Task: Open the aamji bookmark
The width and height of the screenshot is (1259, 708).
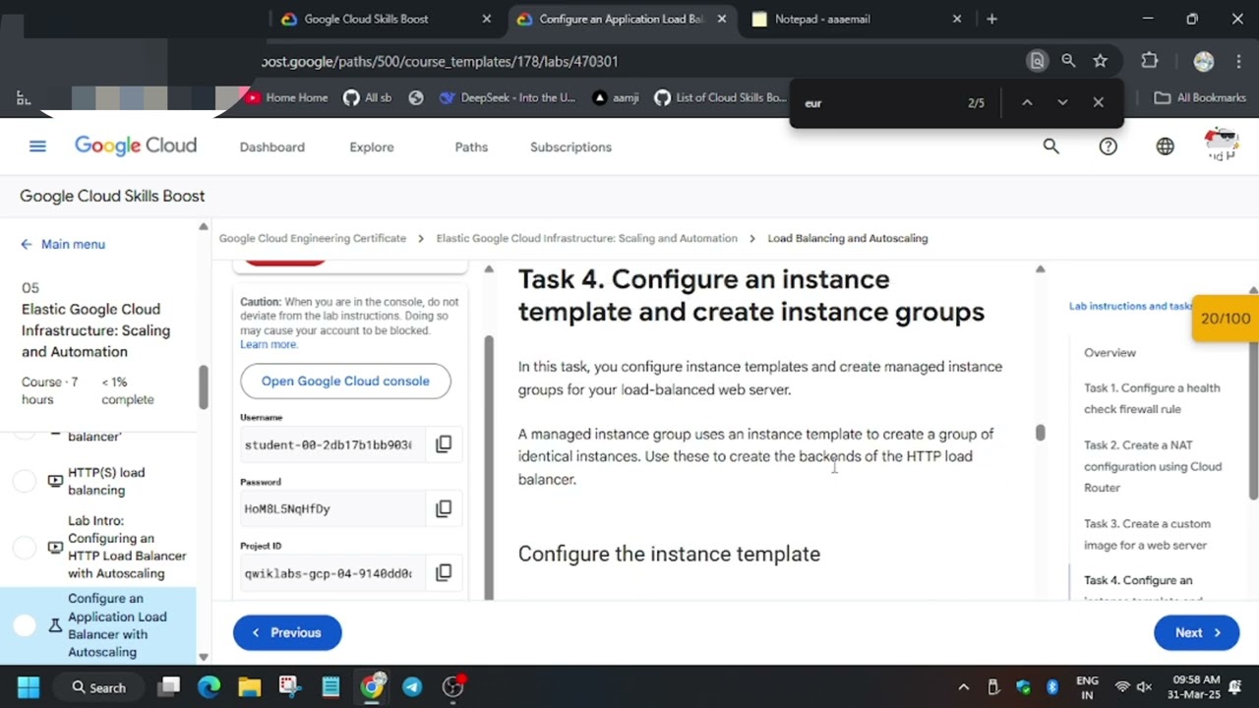Action: point(616,97)
